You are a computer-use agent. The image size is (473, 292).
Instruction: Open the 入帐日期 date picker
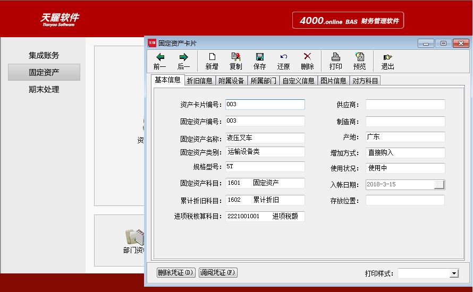click(x=439, y=185)
